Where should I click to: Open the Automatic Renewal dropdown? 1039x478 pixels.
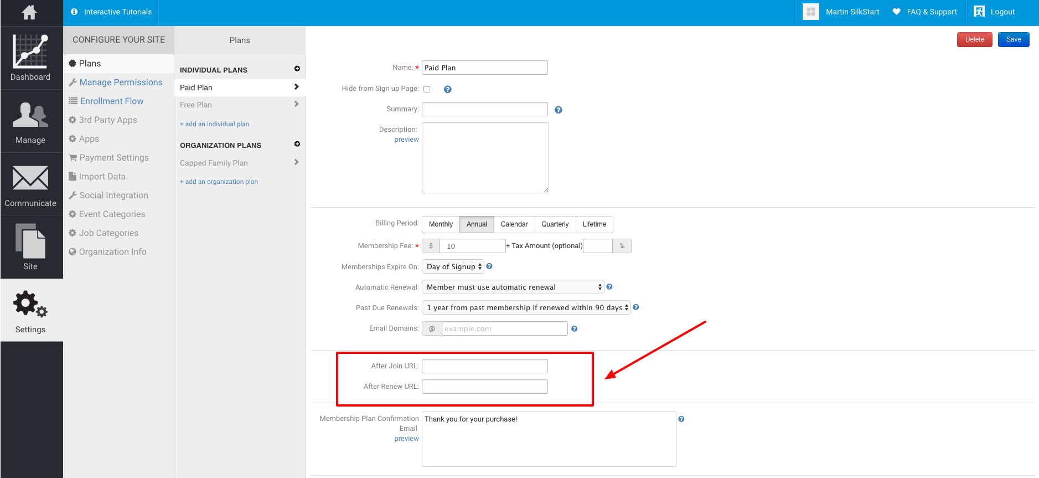[x=513, y=287]
